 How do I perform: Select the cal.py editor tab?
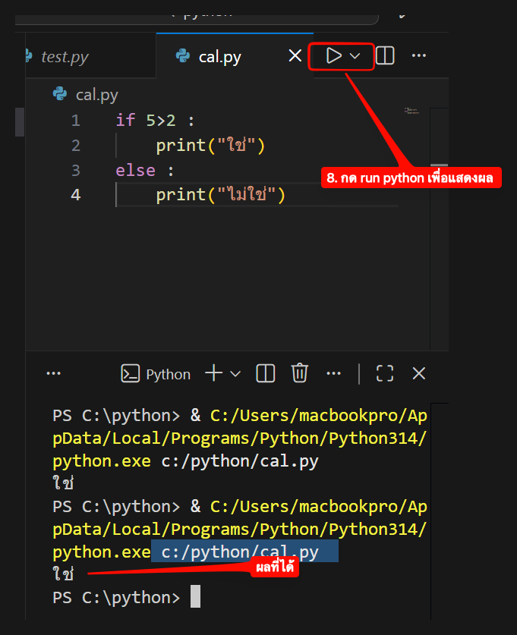coord(219,57)
